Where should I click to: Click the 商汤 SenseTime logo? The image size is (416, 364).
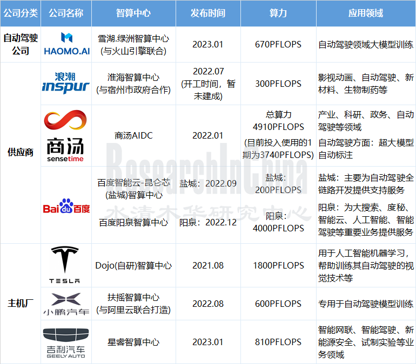pyautogui.click(x=65, y=135)
